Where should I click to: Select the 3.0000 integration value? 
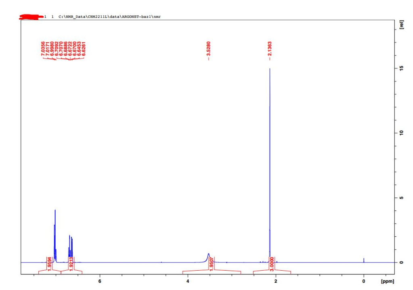click(272, 263)
